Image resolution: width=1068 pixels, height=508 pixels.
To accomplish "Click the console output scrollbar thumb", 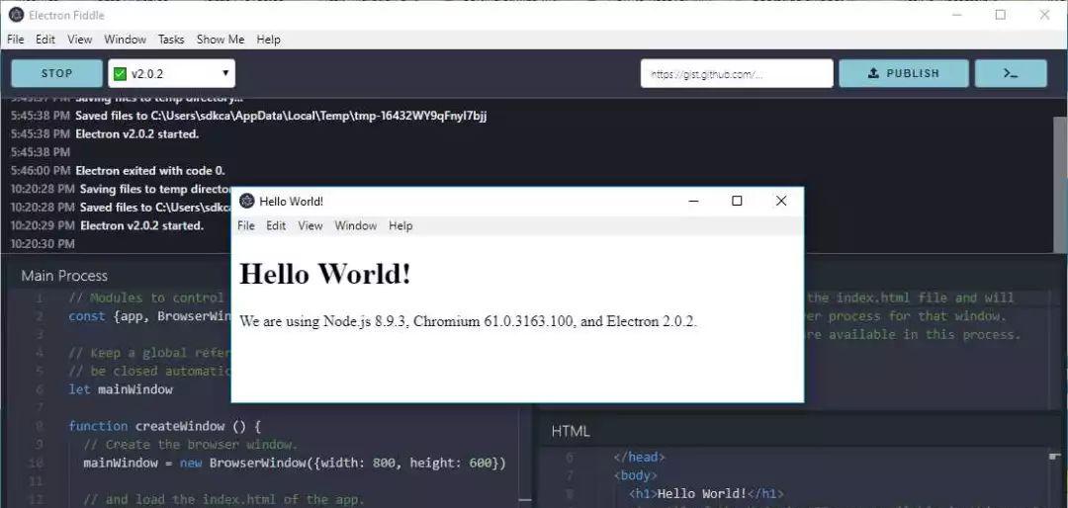I will pyautogui.click(x=1060, y=185).
